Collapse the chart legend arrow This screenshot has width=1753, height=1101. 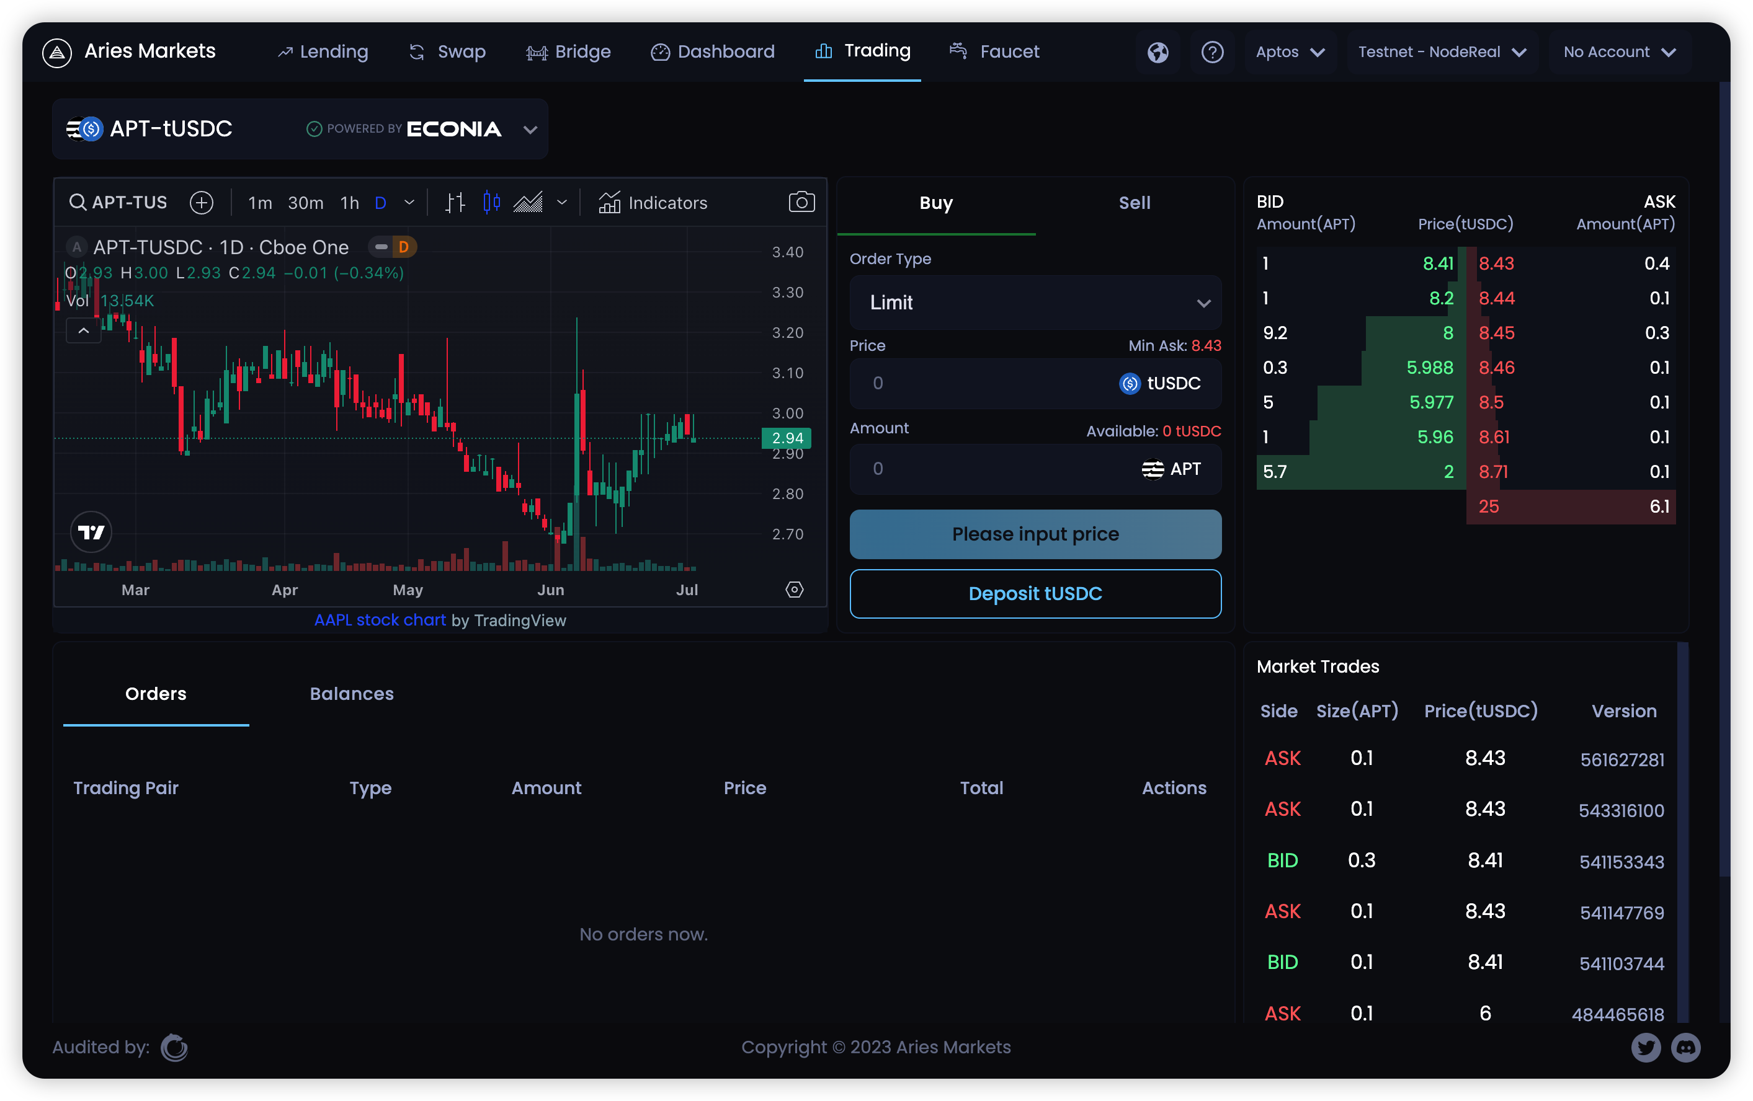(x=84, y=331)
